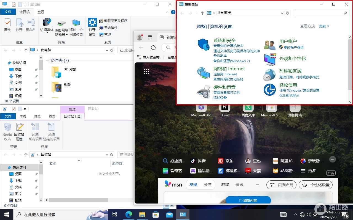Toggle properties checkbox in Recycle Bin title bar

click(x=14, y=109)
